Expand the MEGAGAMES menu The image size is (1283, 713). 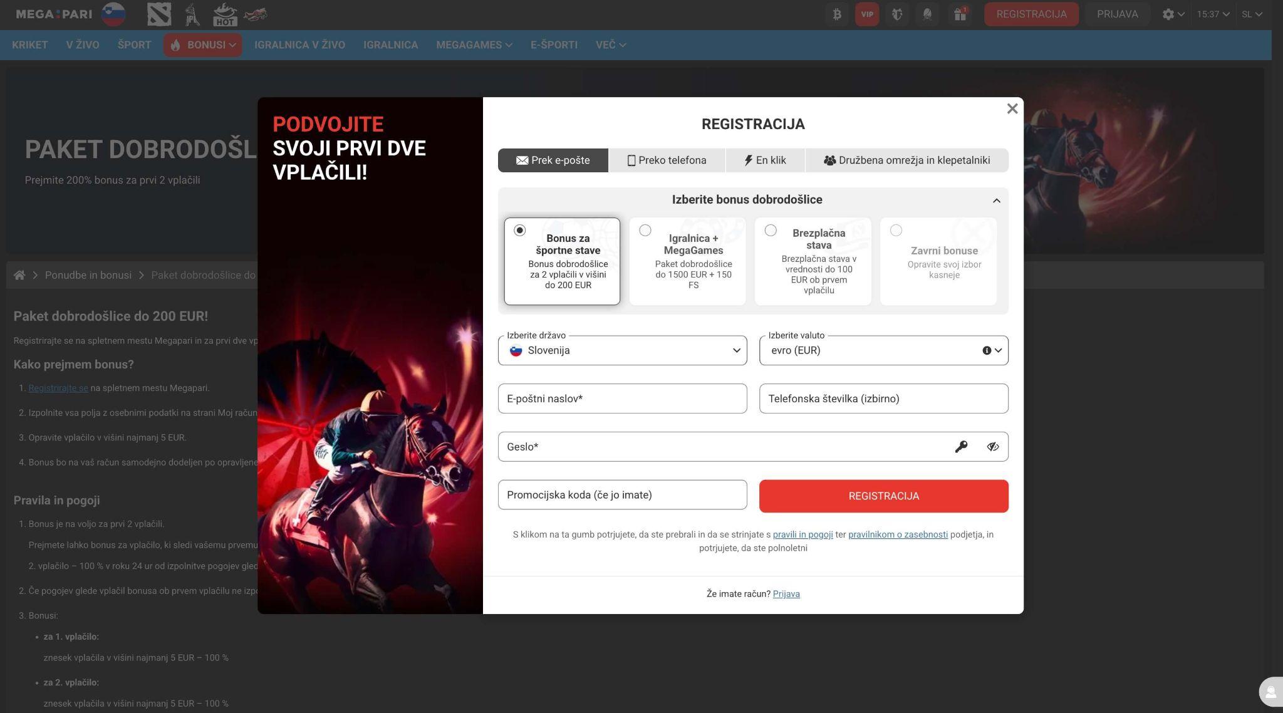point(474,45)
